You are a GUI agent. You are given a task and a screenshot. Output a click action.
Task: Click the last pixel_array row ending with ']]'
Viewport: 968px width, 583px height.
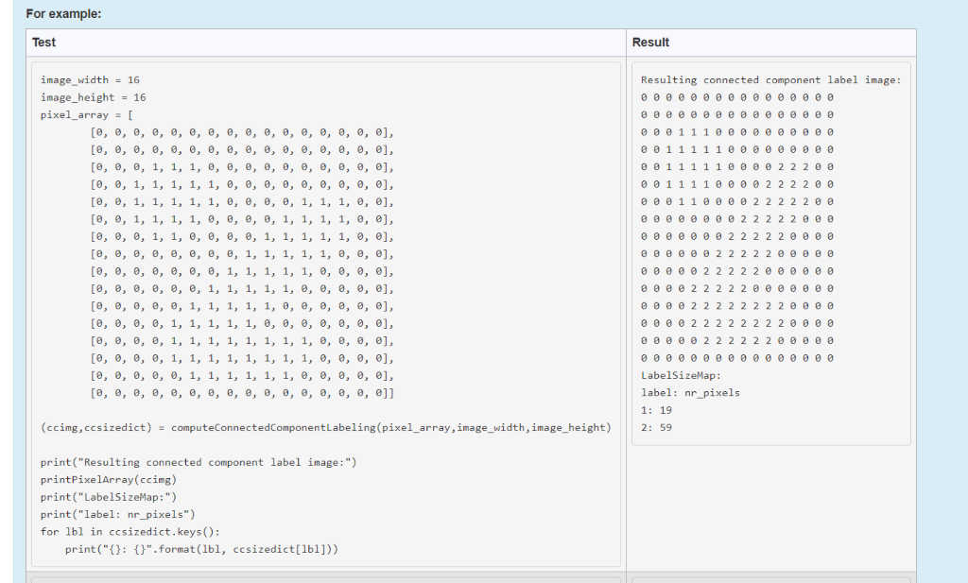click(x=242, y=392)
